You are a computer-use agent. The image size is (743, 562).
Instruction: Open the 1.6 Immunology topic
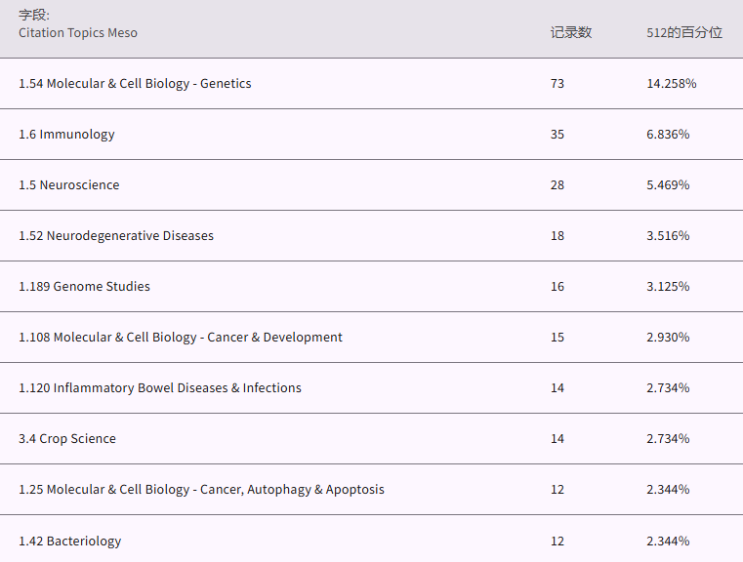pyautogui.click(x=66, y=135)
